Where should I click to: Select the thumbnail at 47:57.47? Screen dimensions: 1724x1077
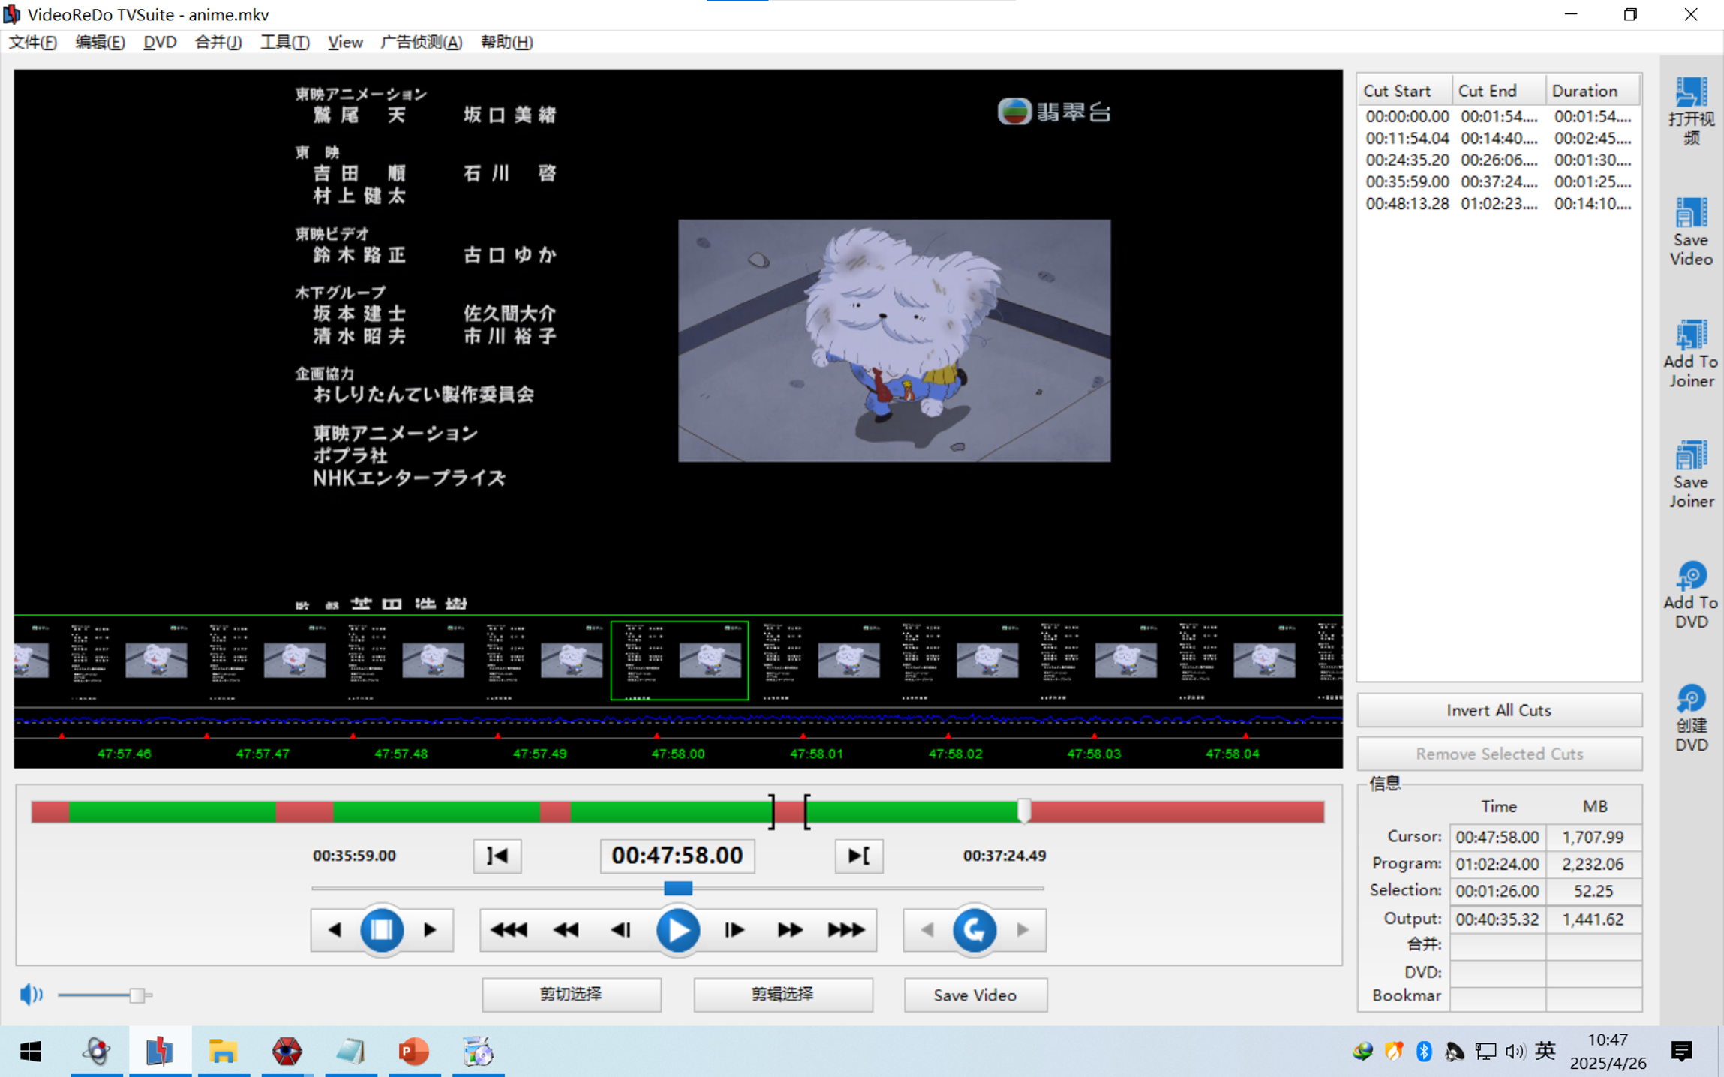click(x=263, y=661)
